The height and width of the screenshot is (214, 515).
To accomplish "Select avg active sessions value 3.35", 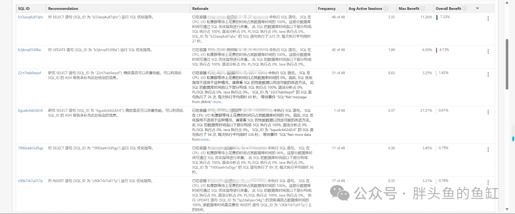I will [x=391, y=17].
